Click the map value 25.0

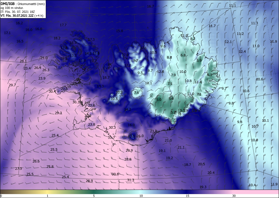[x=44, y=58]
